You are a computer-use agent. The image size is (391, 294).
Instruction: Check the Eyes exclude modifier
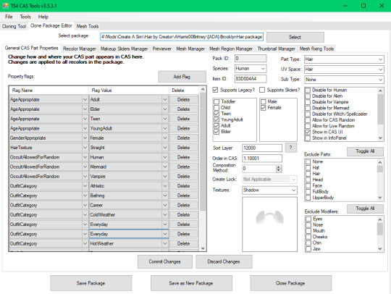pos(308,219)
